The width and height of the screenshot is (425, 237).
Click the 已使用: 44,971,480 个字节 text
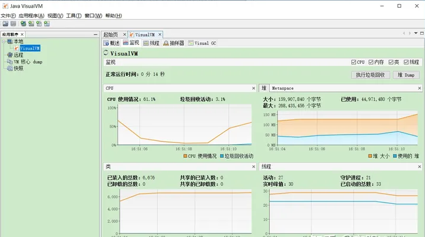point(371,99)
